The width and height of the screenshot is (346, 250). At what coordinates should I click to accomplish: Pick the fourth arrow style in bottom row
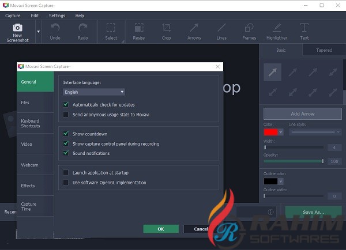[x=333, y=92]
